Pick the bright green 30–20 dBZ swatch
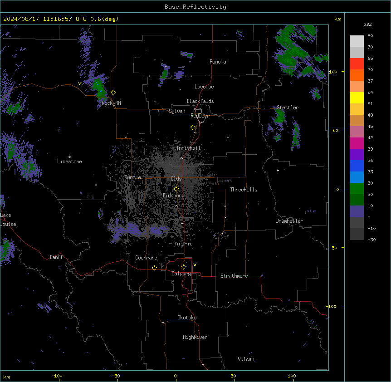The width and height of the screenshot is (391, 382). coord(357,189)
